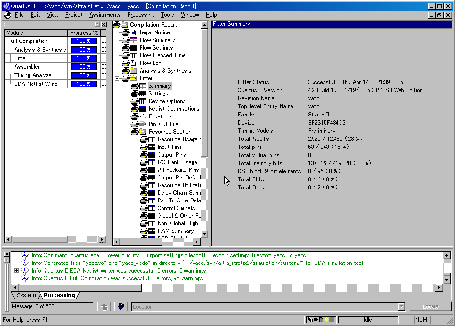The width and height of the screenshot is (455, 326).
Task: Open the Processing menu
Action: tap(141, 15)
